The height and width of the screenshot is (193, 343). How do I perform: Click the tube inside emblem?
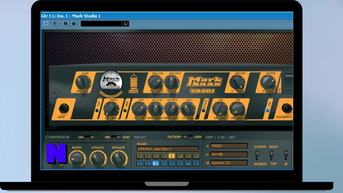tap(133, 83)
